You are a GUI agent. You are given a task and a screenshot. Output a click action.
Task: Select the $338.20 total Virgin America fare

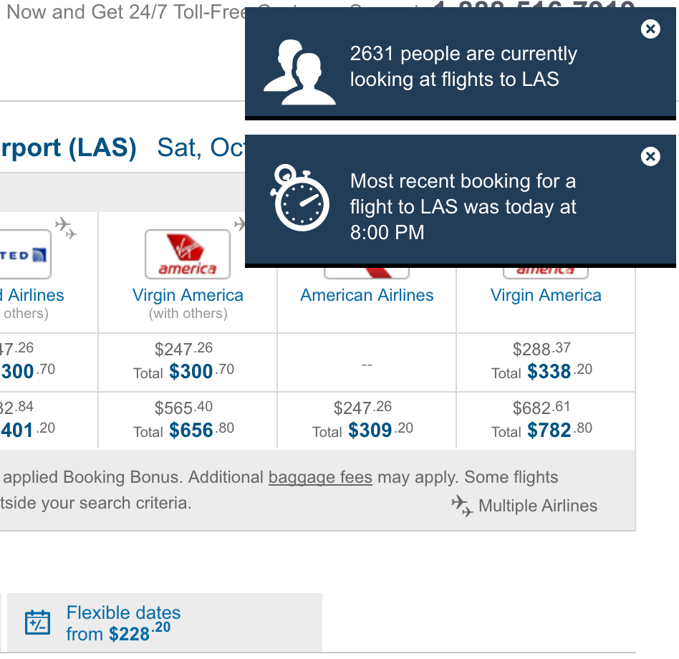(546, 362)
